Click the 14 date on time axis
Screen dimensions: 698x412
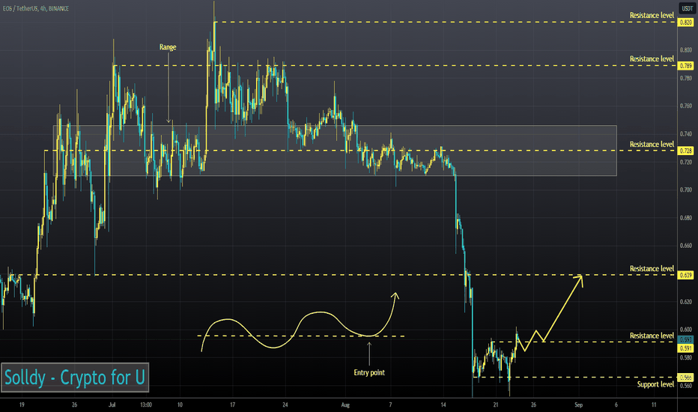pyautogui.click(x=443, y=405)
